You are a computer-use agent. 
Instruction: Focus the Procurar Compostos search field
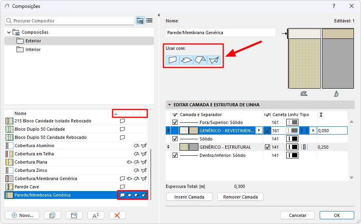click(69, 21)
